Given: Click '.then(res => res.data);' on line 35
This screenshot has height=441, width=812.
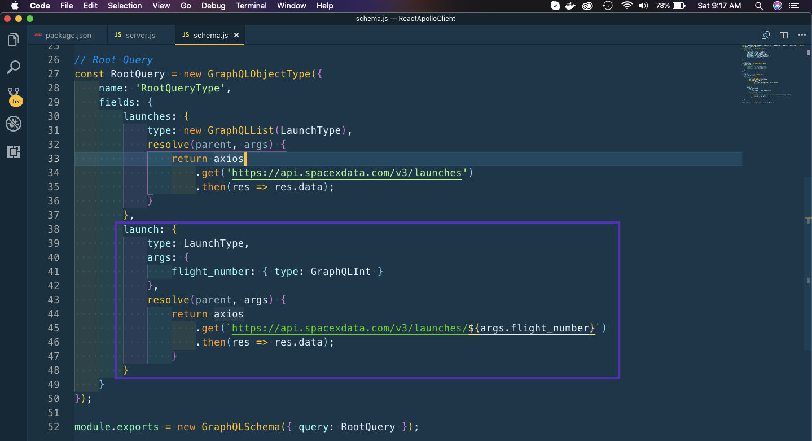Looking at the screenshot, I should pyautogui.click(x=265, y=187).
